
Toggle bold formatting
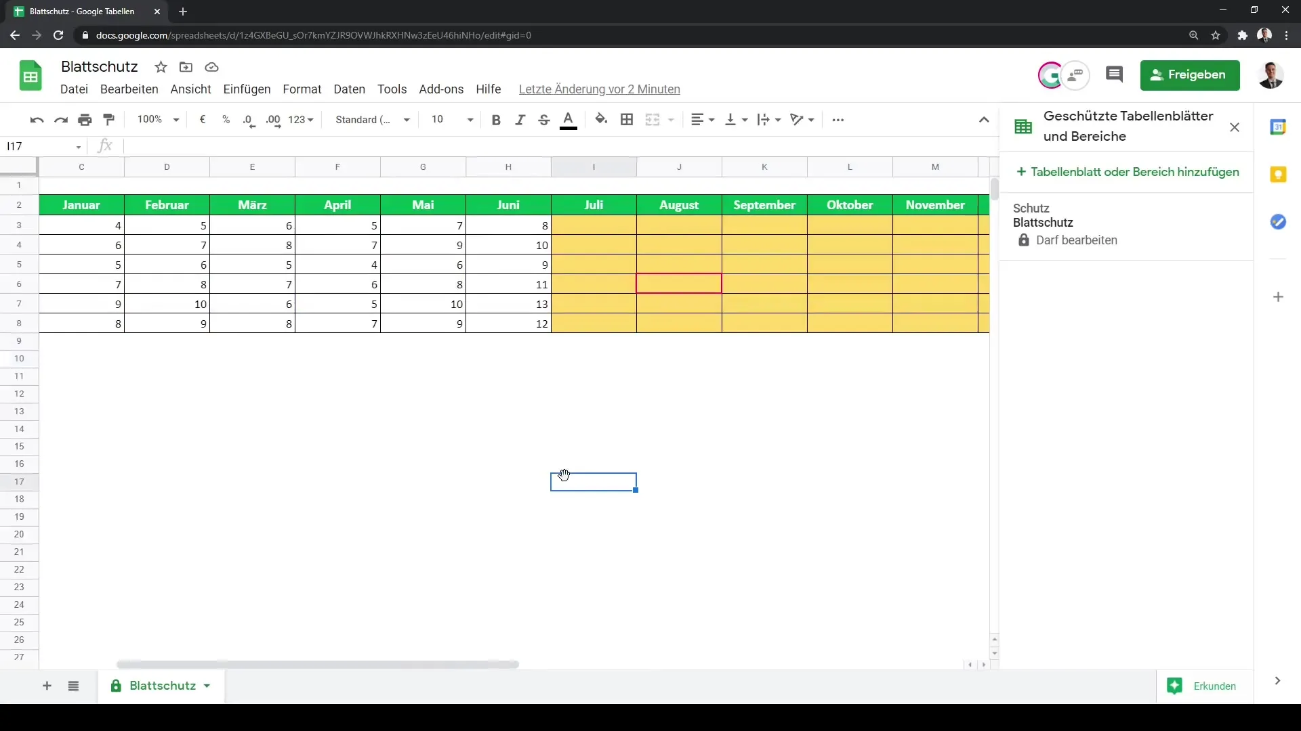point(496,120)
